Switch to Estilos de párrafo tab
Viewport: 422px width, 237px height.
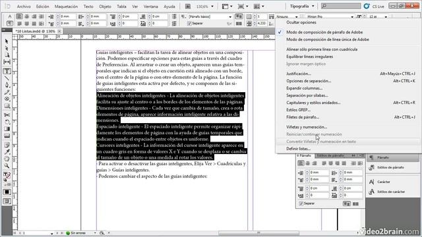tap(330, 155)
